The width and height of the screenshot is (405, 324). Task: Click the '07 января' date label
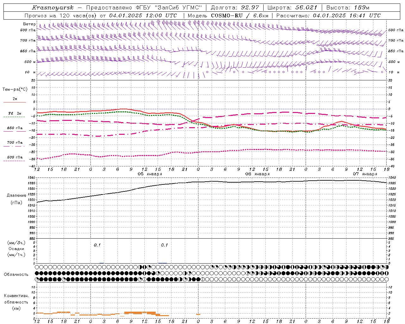click(x=365, y=174)
